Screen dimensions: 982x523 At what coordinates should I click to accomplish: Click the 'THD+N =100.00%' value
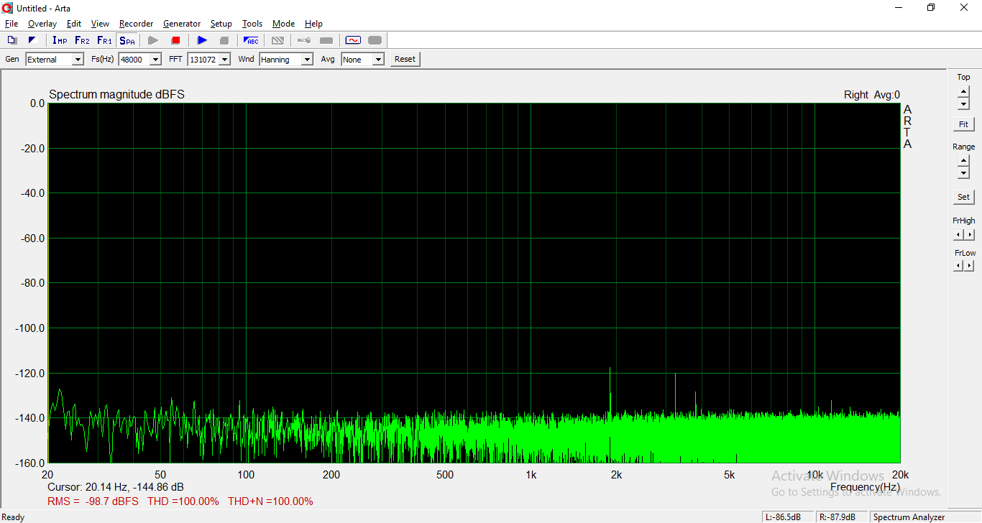click(270, 501)
